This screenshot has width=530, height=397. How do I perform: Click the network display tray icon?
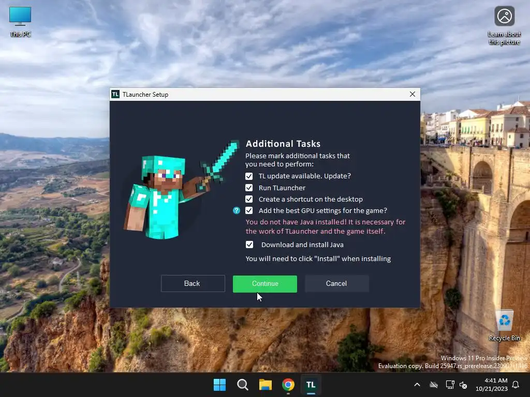tap(450, 385)
